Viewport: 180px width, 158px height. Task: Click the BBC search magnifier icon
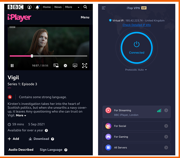coord(85,7)
